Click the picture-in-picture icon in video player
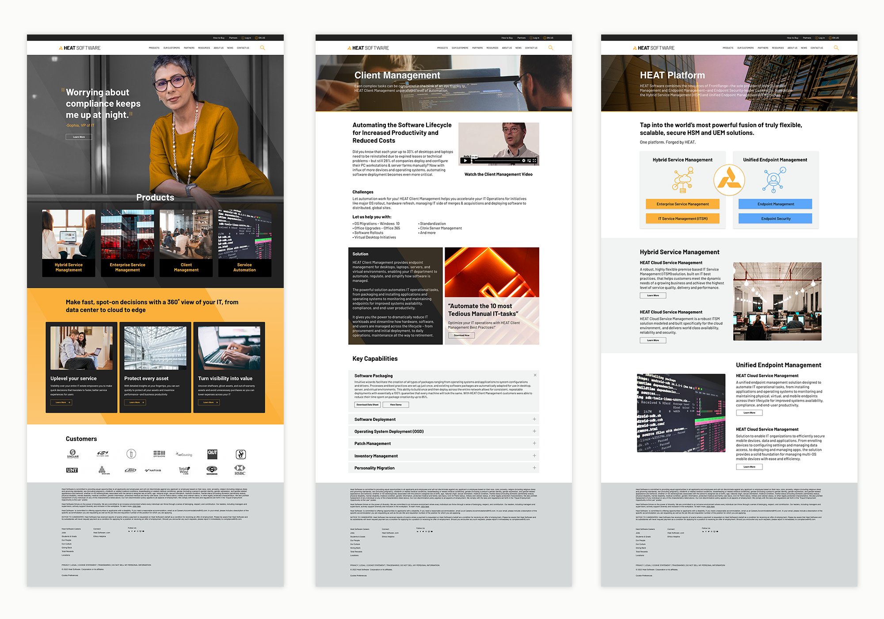 [x=529, y=160]
